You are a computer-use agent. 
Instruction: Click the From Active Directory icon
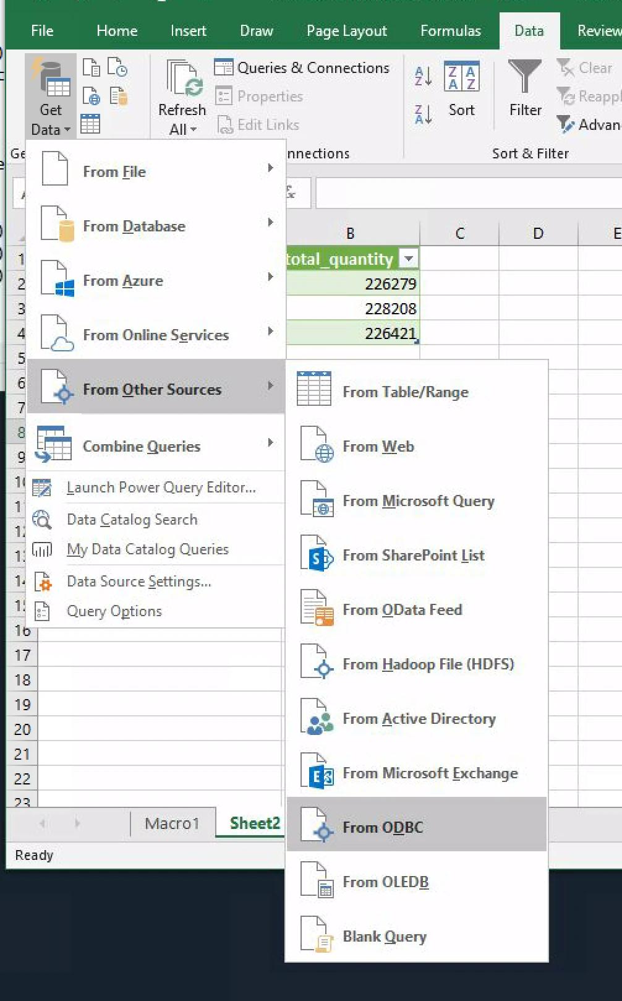317,716
